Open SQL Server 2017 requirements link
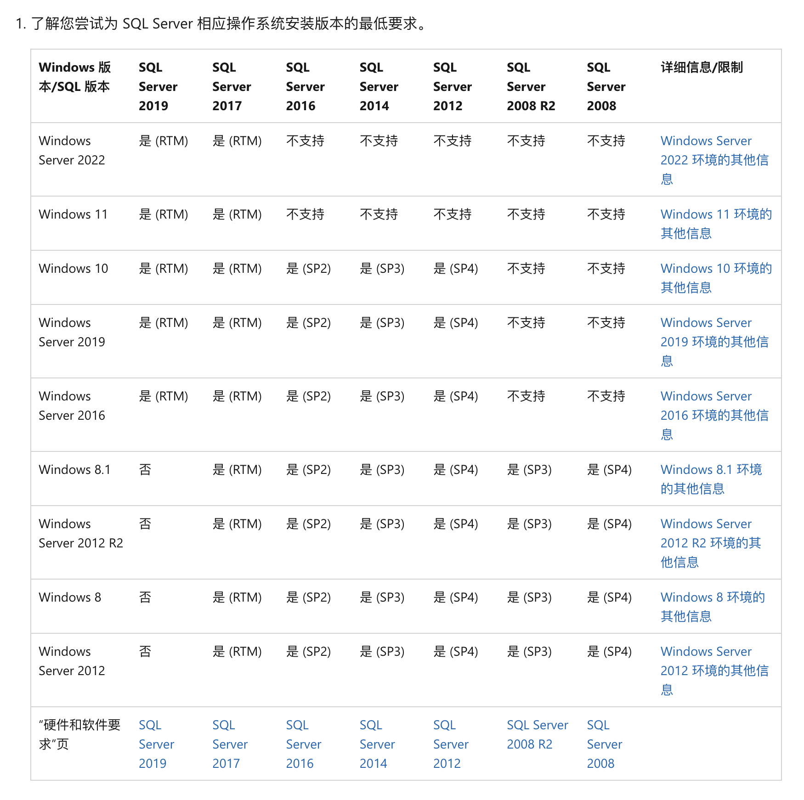804x800 pixels. click(230, 744)
